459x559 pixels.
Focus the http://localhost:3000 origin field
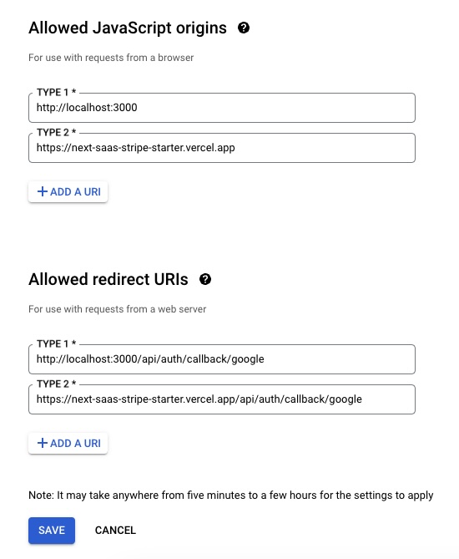click(x=222, y=108)
